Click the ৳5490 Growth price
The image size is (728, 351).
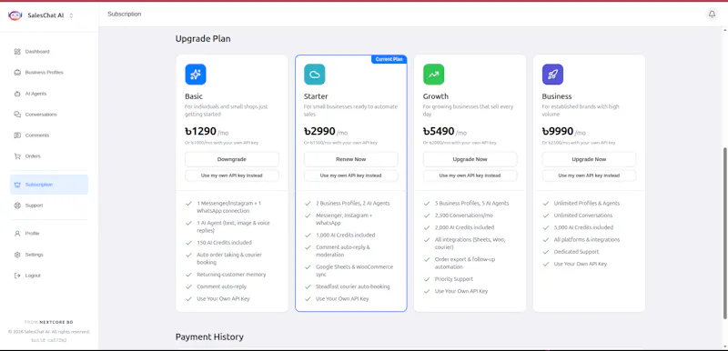point(439,132)
